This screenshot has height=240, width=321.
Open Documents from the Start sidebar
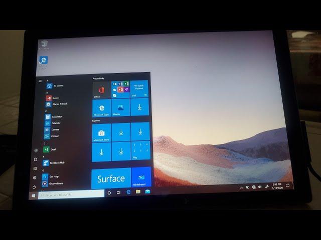coord(36,159)
